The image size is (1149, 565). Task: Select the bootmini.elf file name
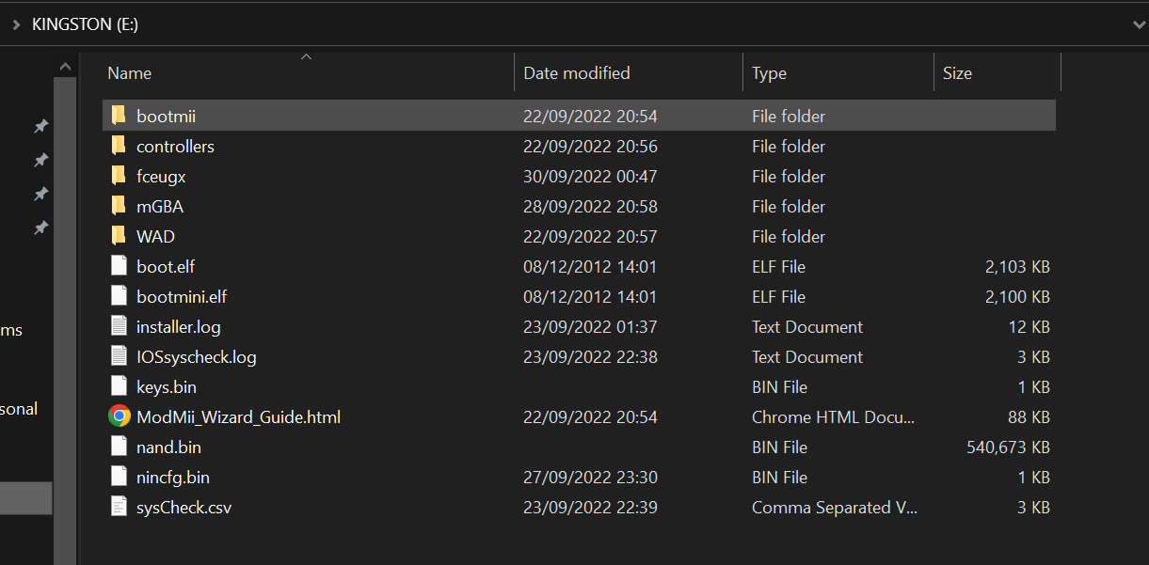tap(182, 297)
